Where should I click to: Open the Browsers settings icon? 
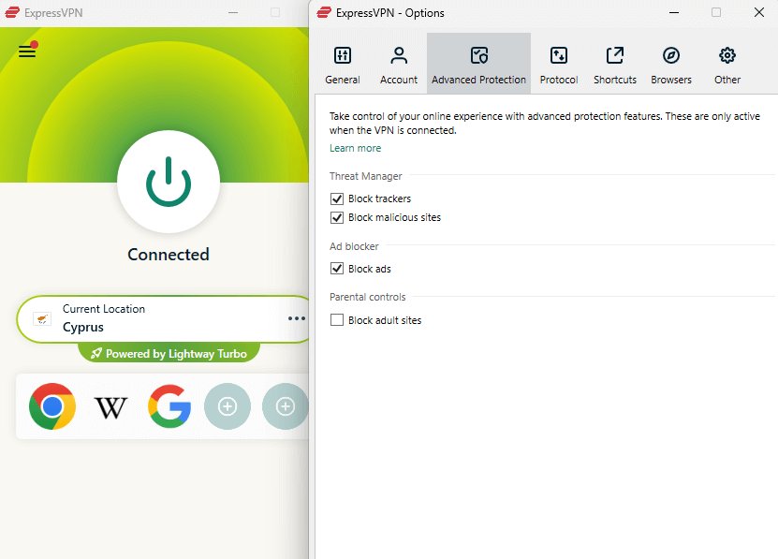click(670, 56)
